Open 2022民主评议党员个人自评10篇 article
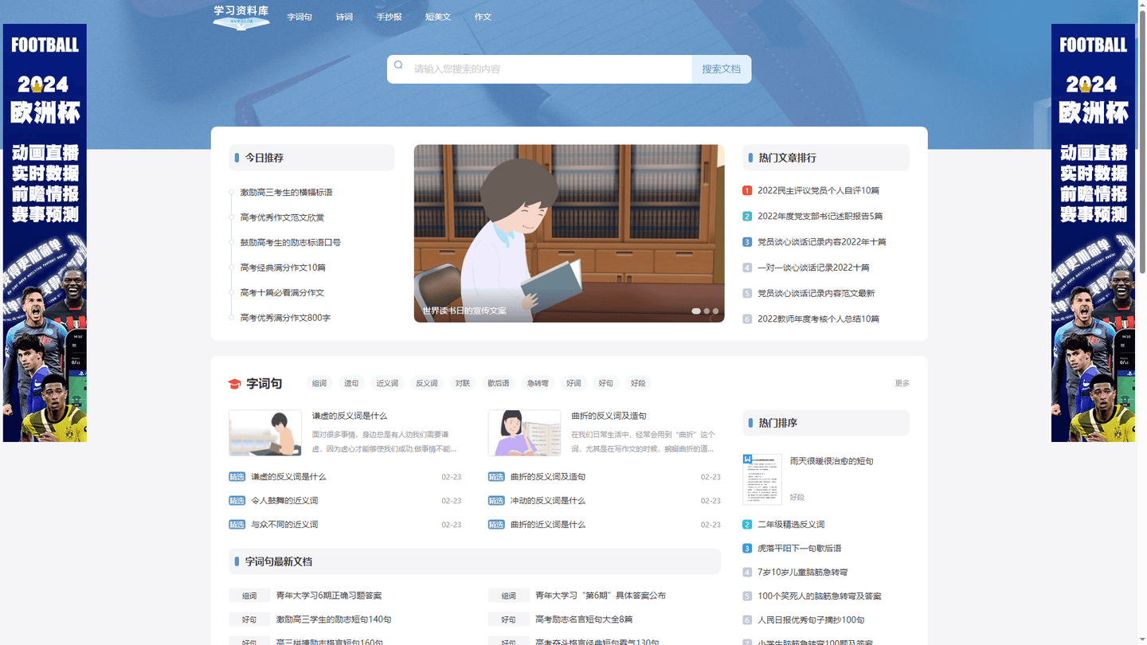Viewport: 1147px width, 645px height. click(818, 191)
